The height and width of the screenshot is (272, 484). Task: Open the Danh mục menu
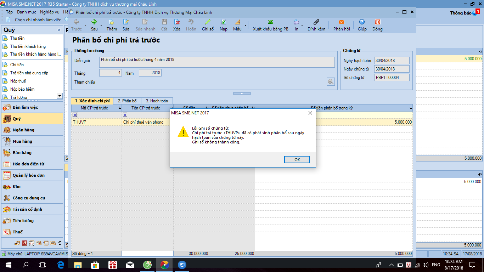click(x=26, y=12)
